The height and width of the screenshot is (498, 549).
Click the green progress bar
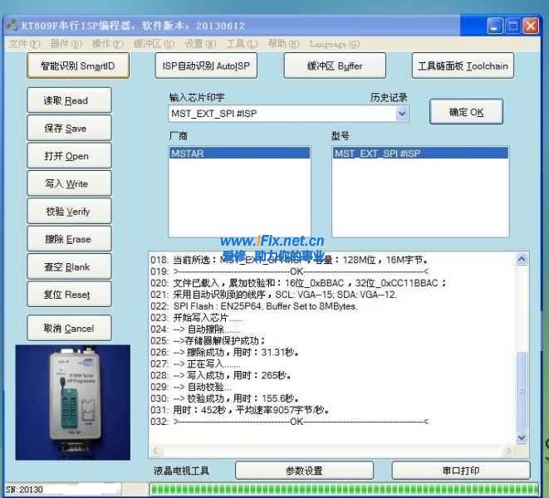[344, 489]
